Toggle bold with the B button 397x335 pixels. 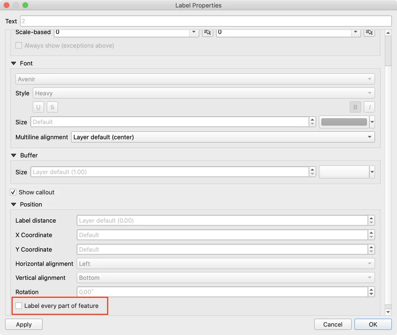coord(355,107)
